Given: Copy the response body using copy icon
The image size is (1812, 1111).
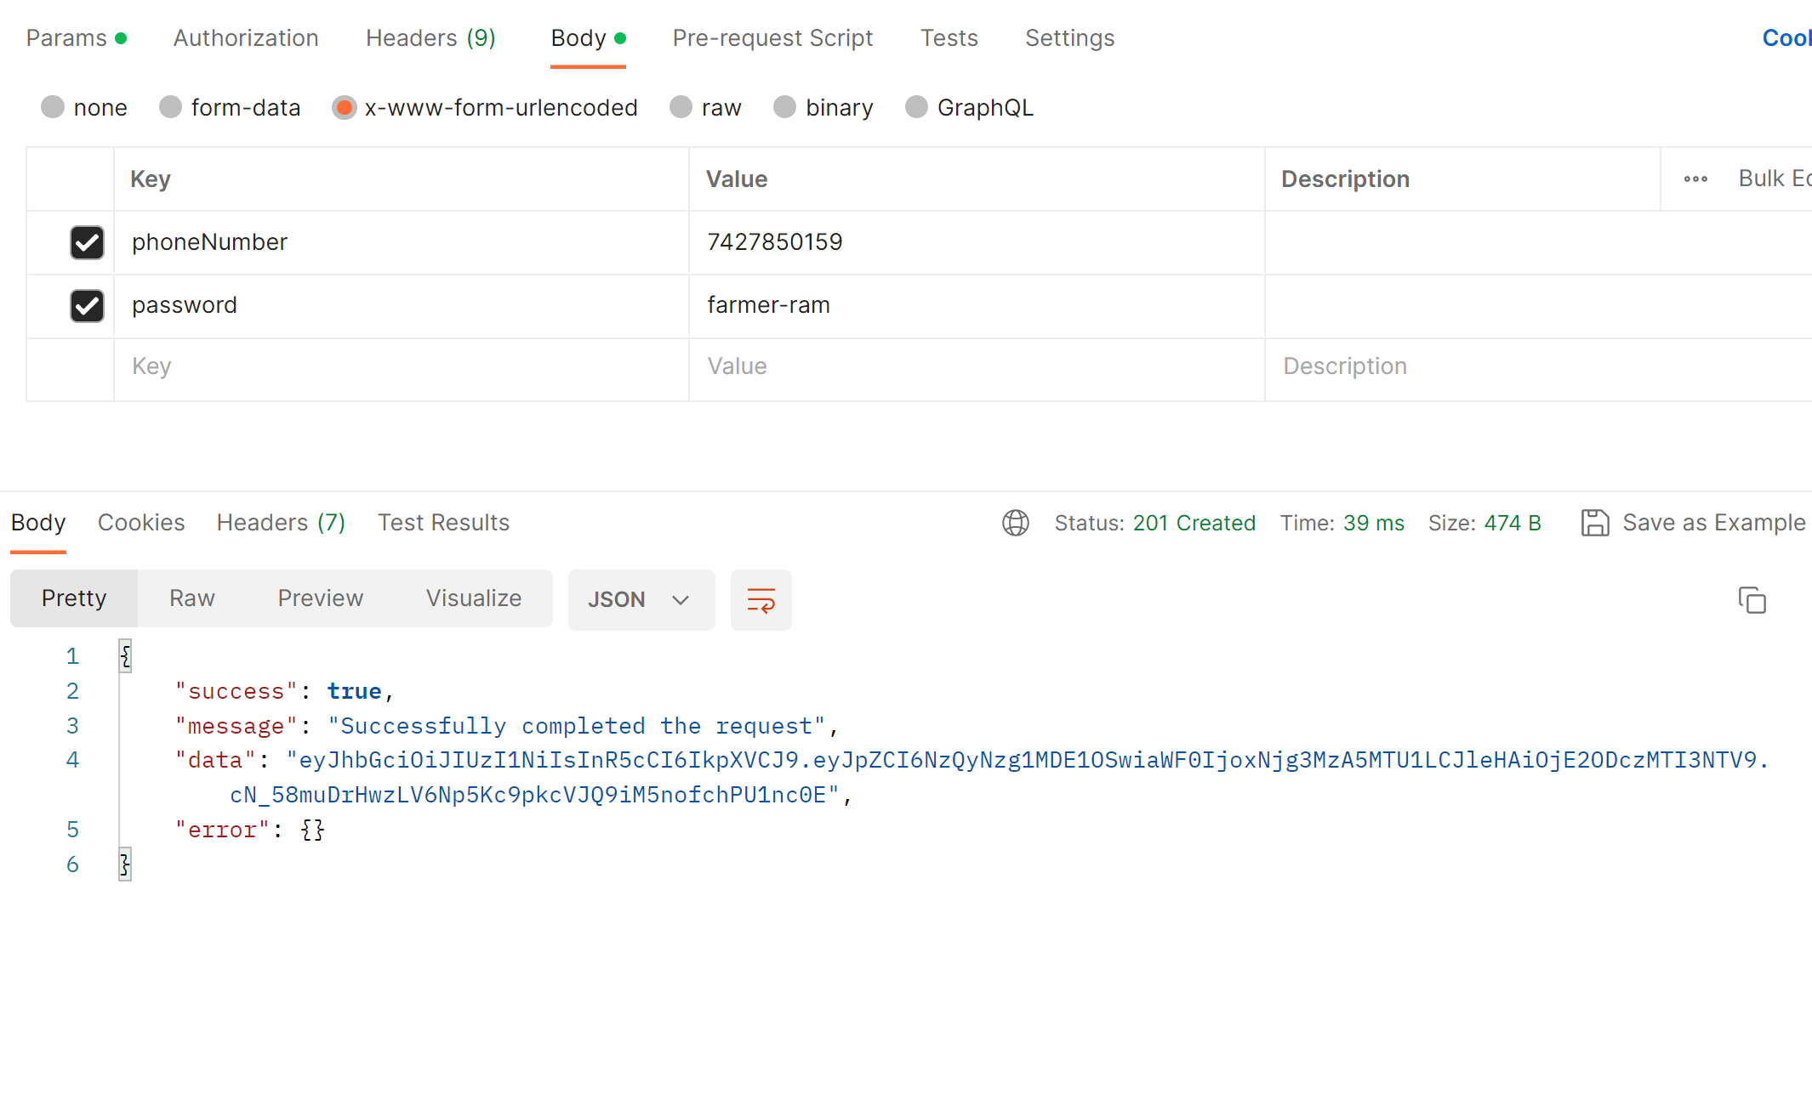Looking at the screenshot, I should click(x=1752, y=599).
